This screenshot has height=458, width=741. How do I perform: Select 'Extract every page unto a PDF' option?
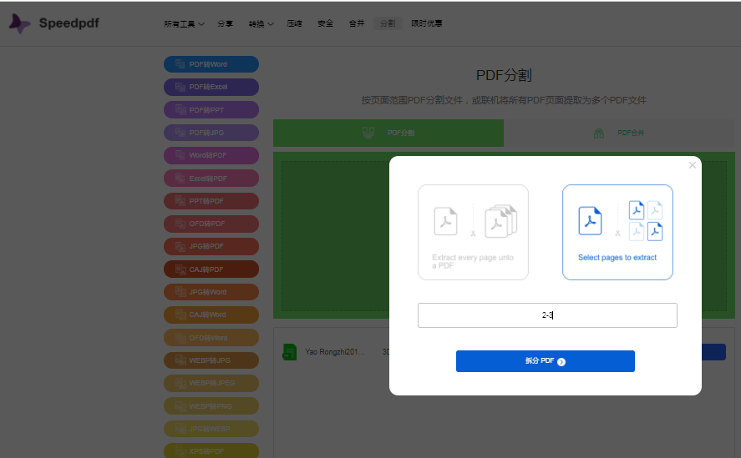tap(473, 232)
